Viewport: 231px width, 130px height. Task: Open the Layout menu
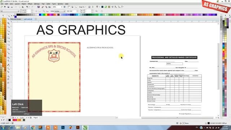point(17,4)
